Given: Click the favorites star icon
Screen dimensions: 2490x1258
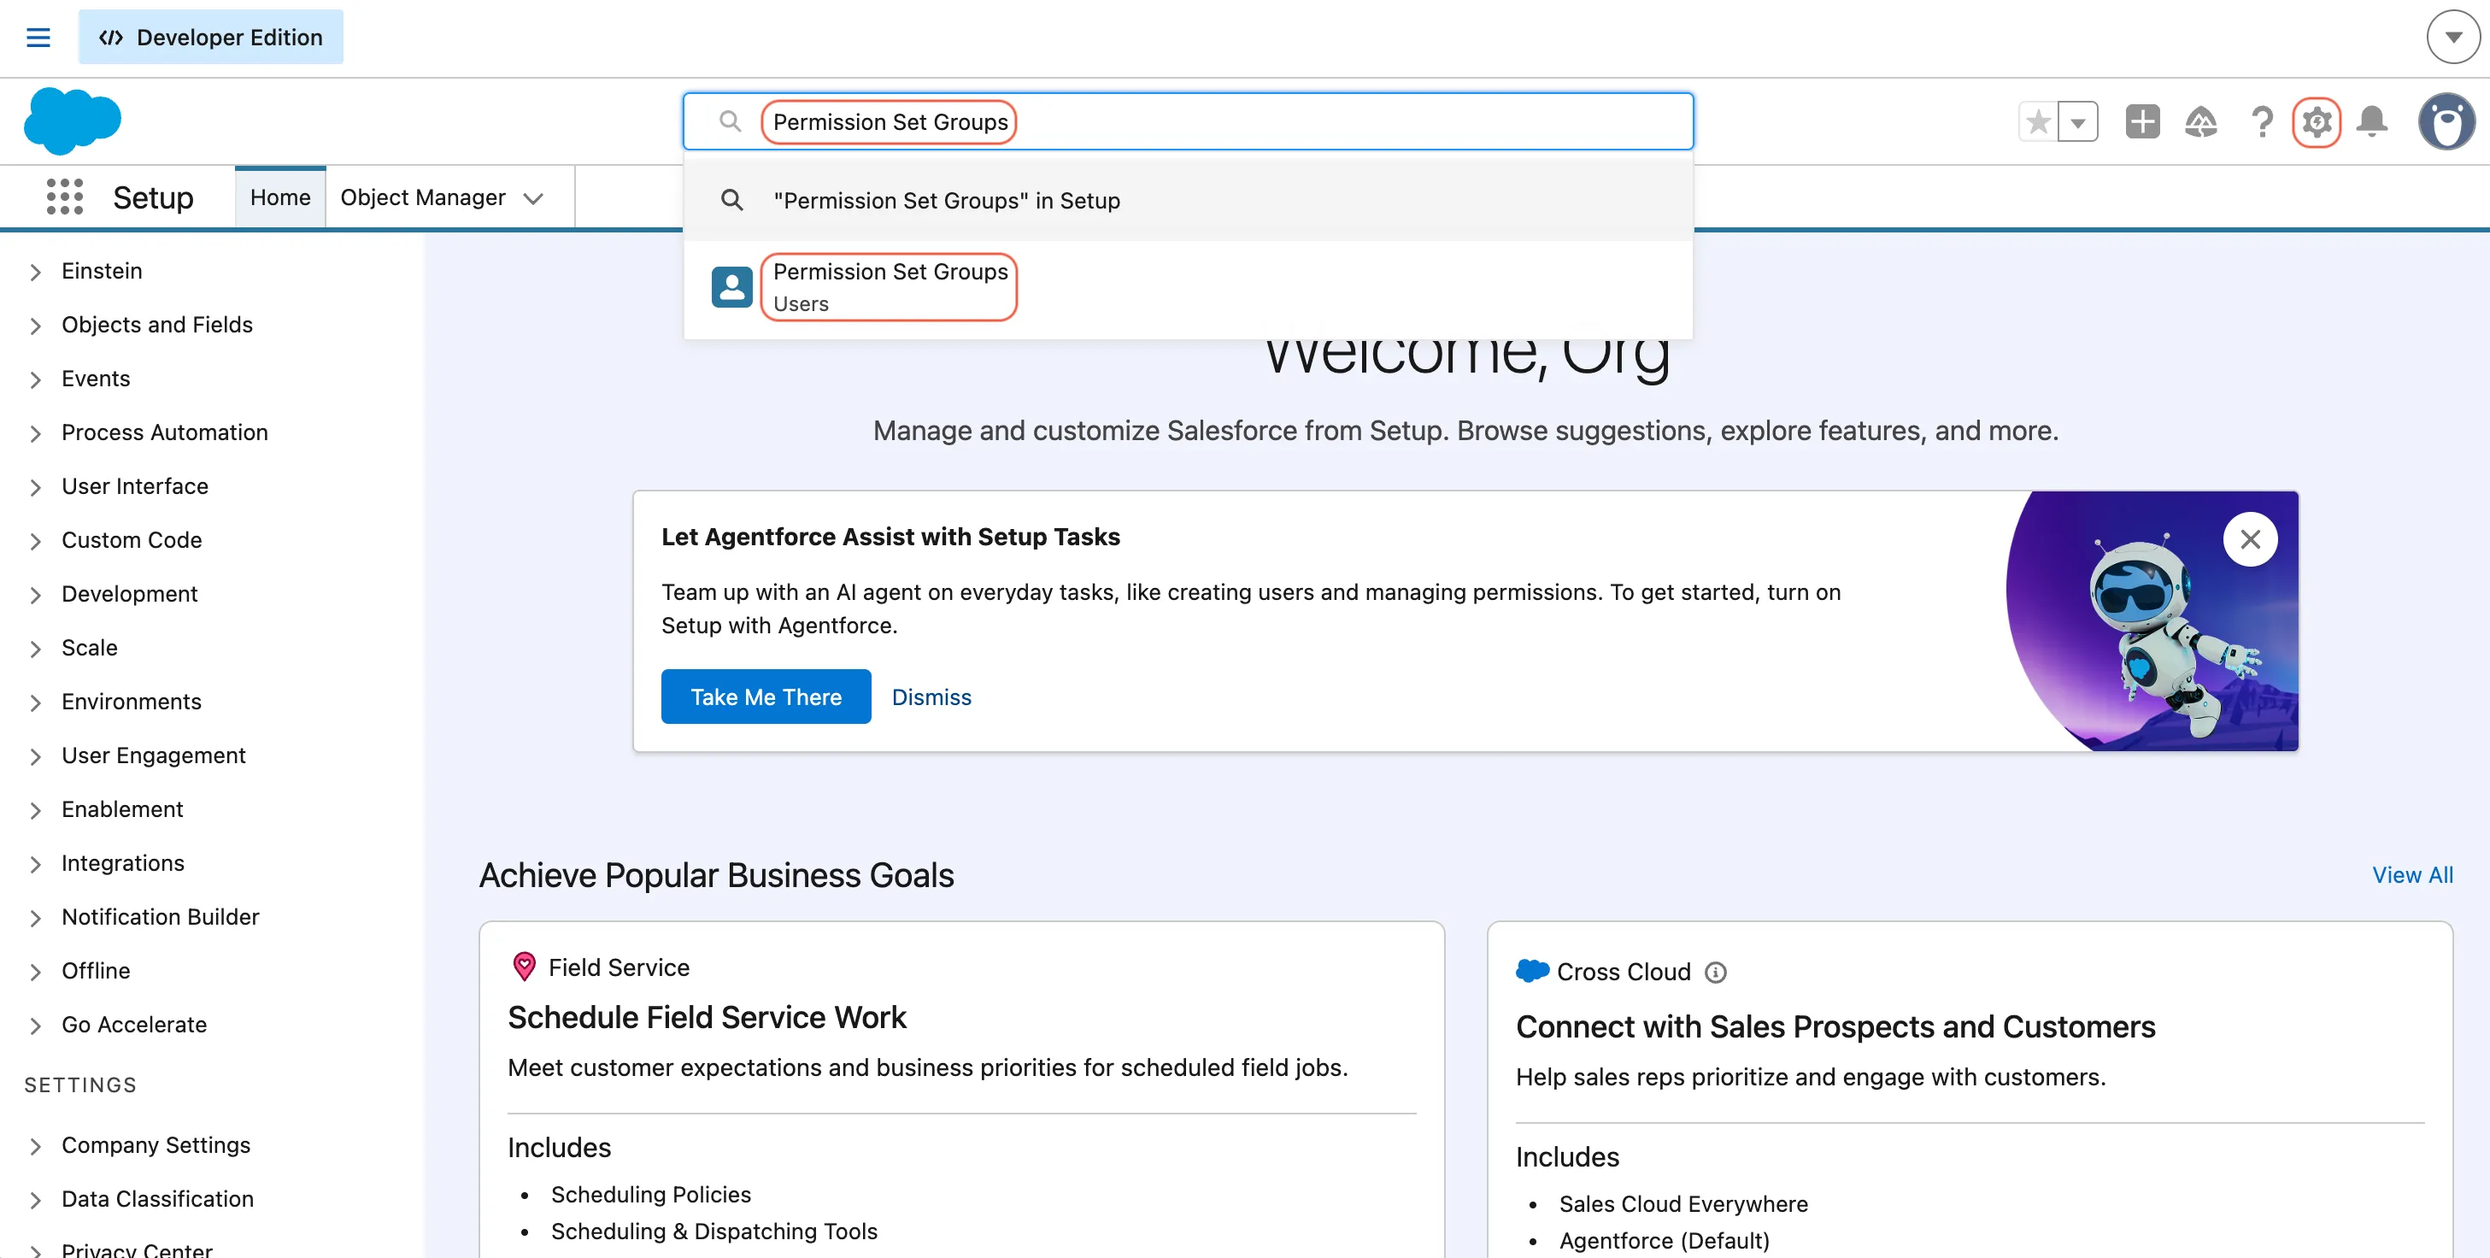Looking at the screenshot, I should [x=2039, y=122].
